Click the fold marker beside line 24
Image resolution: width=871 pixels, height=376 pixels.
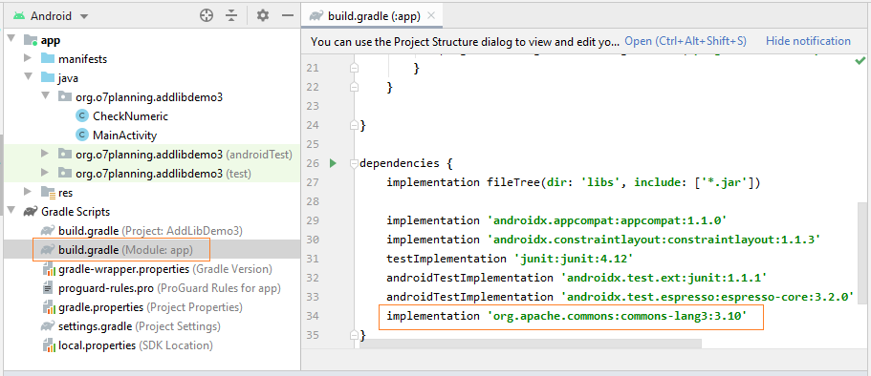click(x=354, y=125)
